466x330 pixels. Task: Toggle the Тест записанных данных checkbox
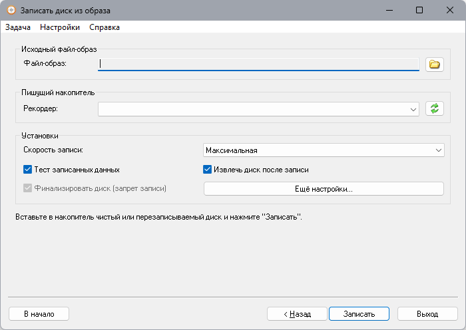point(28,170)
